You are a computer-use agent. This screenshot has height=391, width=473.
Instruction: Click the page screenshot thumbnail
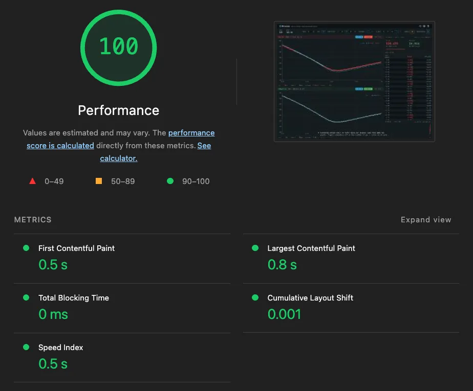(354, 81)
